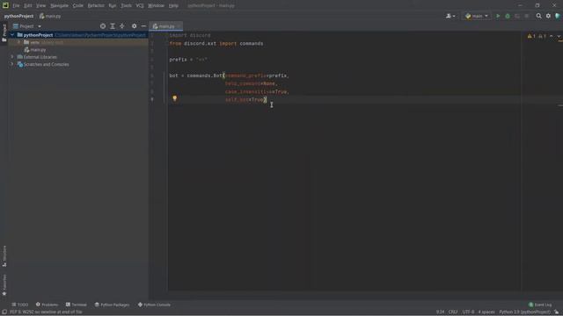
Task: Toggle the vertical Project side tab
Action: (4, 33)
